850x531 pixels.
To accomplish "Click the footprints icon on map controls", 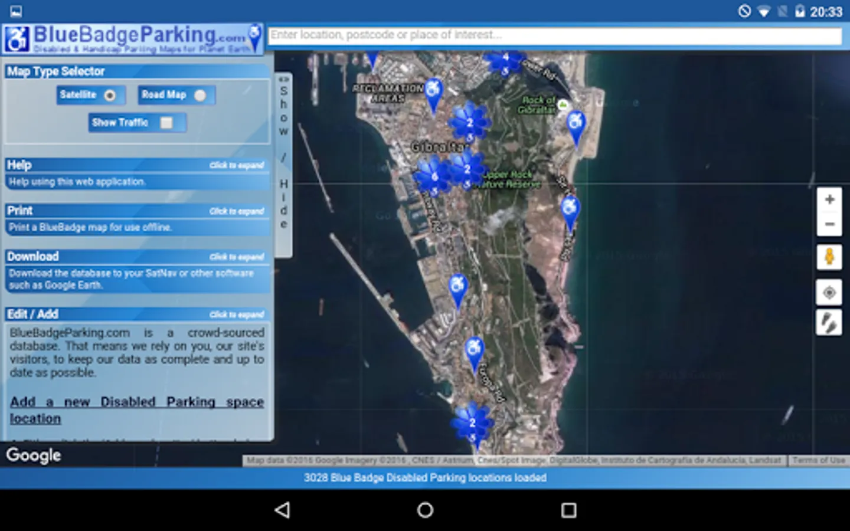I will pos(829,323).
